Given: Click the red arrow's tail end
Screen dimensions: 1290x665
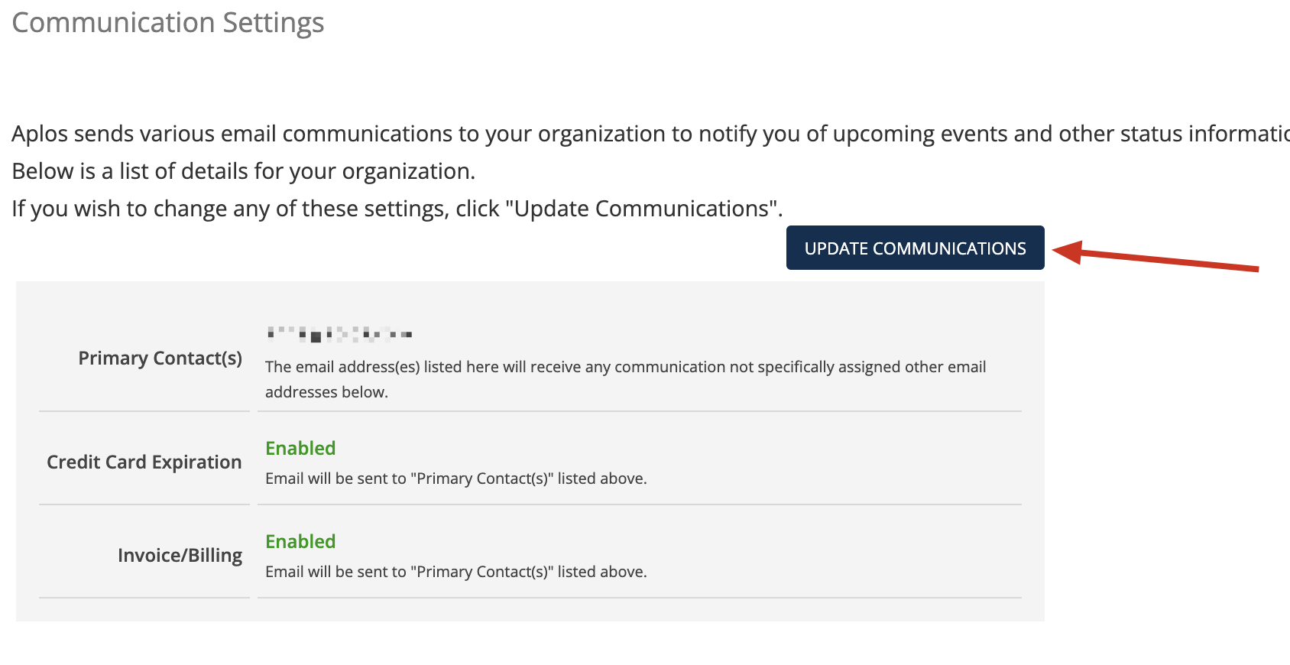Looking at the screenshot, I should point(1253,268).
